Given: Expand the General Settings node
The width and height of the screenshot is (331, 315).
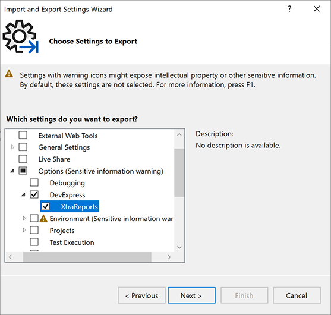Looking at the screenshot, I should pyautogui.click(x=12, y=147).
